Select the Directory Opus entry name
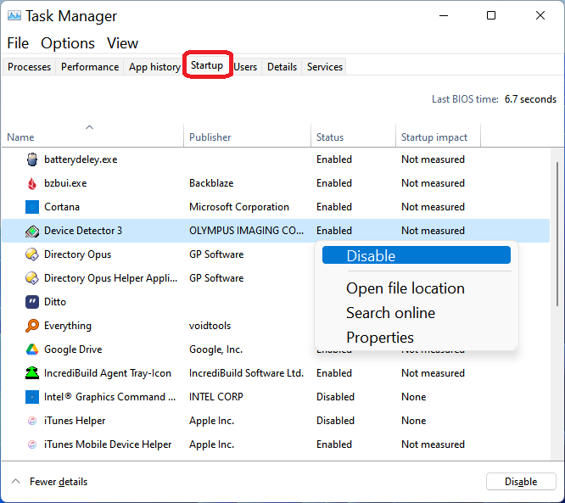This screenshot has height=503, width=565. tap(77, 254)
